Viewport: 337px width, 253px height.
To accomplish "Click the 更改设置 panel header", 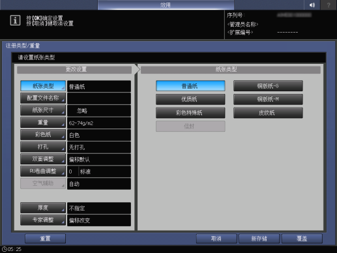I will click(74, 70).
